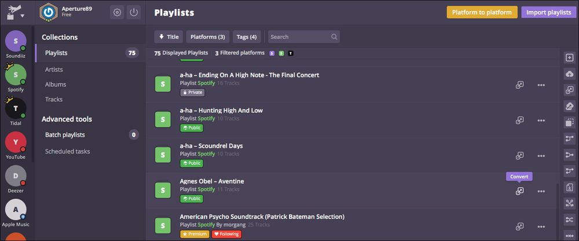Select Spotify icon of Hunting High And Low
579x241 pixels.
(x=163, y=119)
